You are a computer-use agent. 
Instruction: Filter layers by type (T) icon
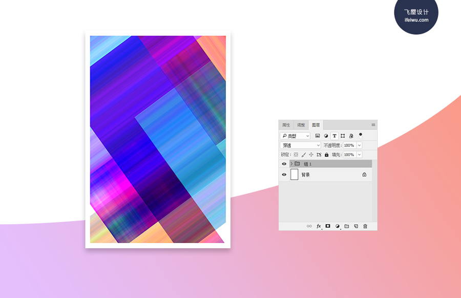pos(334,136)
